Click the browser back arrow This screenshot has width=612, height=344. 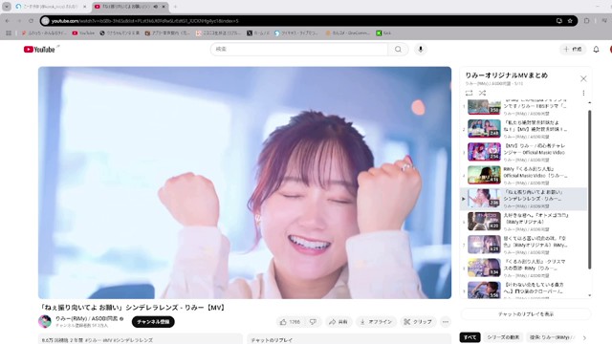pos(8,21)
